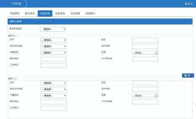Click 证件号码 field for 监护人二

(x=145, y=89)
